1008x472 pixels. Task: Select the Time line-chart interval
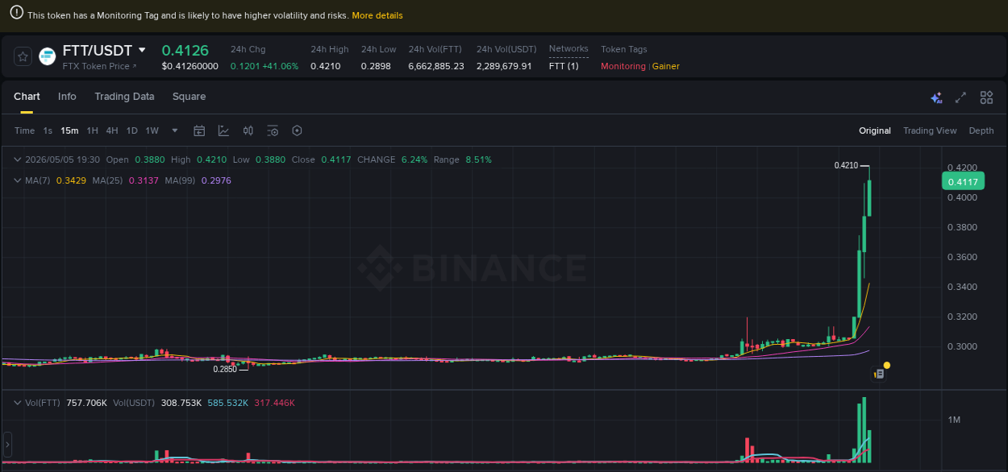[24, 130]
